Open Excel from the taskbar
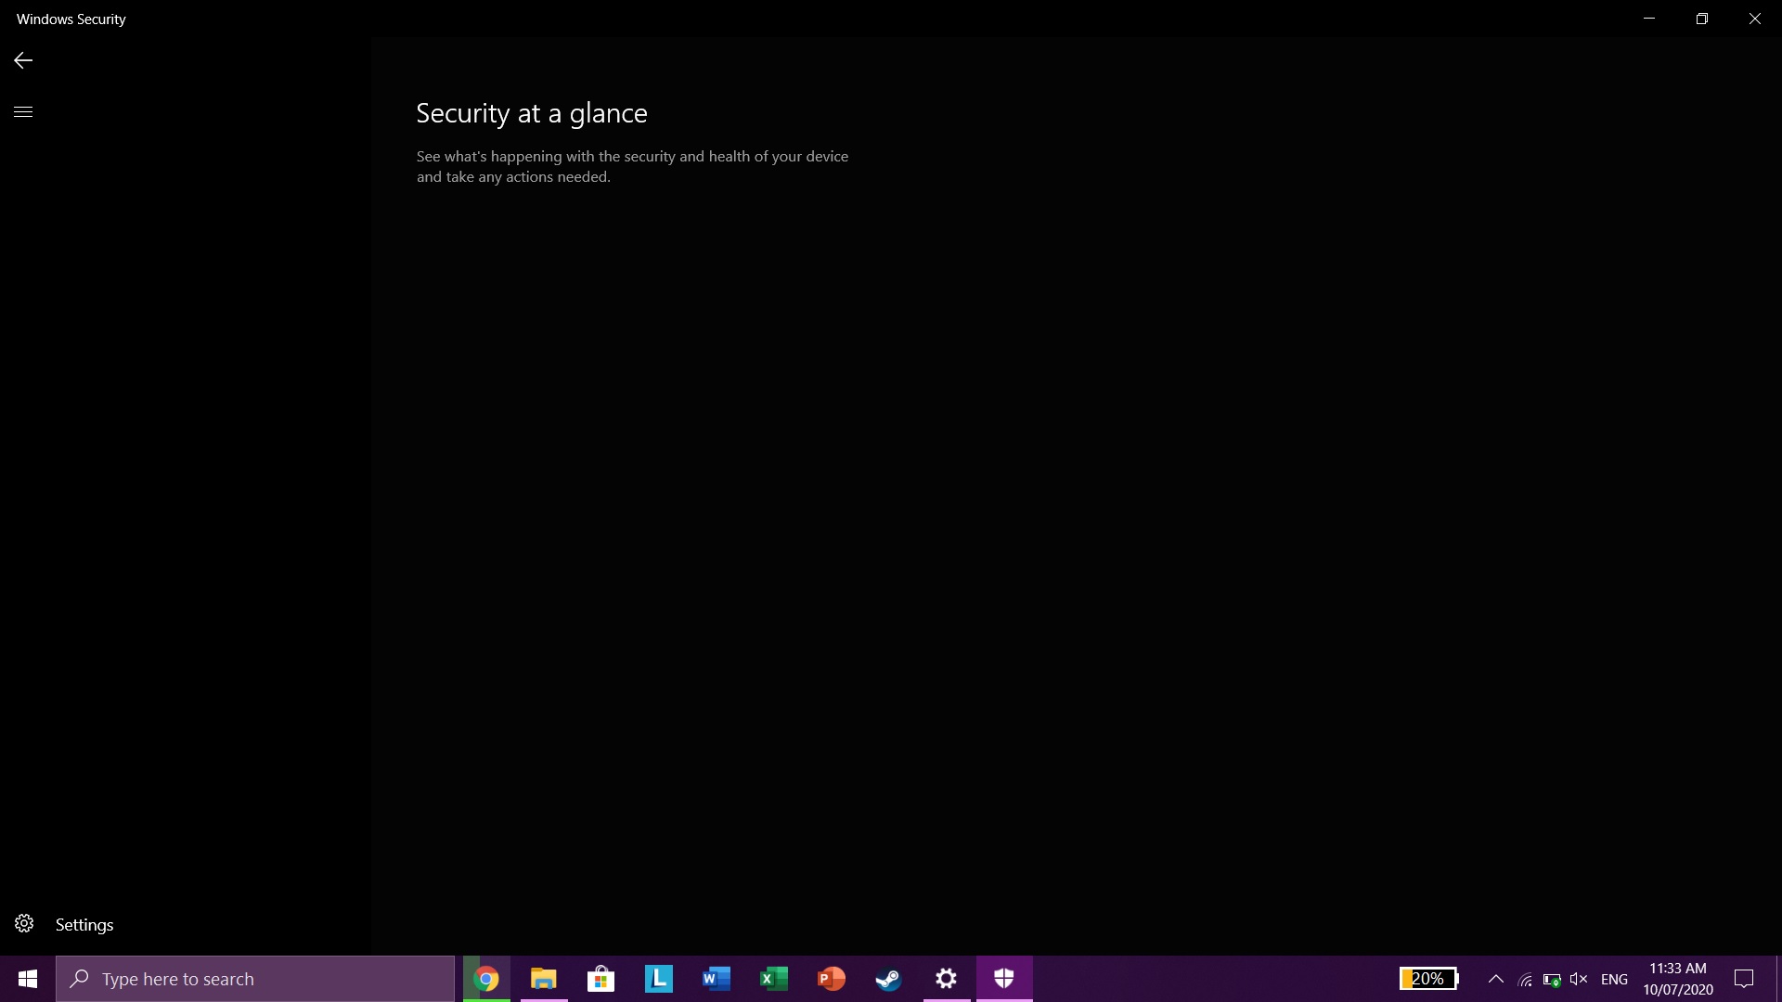This screenshot has height=1002, width=1782. (774, 979)
